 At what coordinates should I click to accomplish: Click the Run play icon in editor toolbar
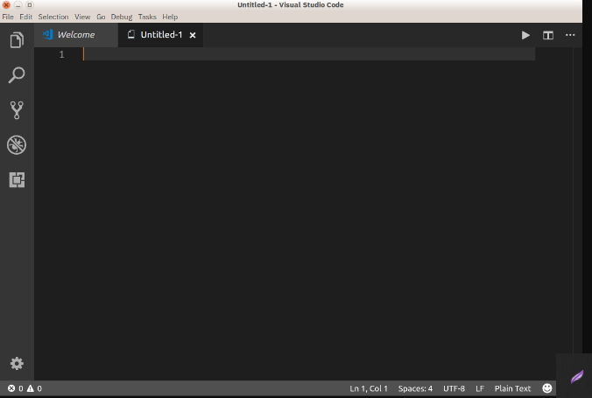click(x=525, y=35)
